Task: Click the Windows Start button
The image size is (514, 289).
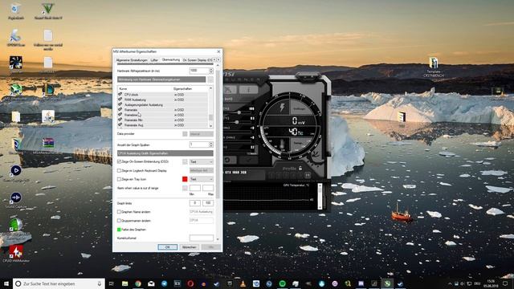Action: (x=6, y=283)
